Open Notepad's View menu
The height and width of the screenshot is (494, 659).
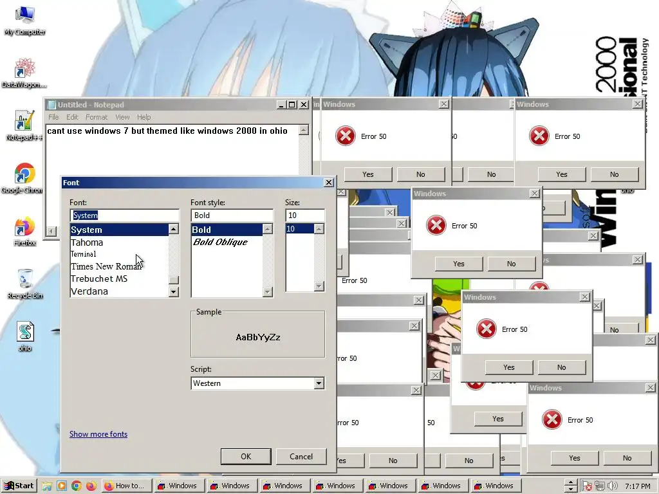click(x=122, y=117)
